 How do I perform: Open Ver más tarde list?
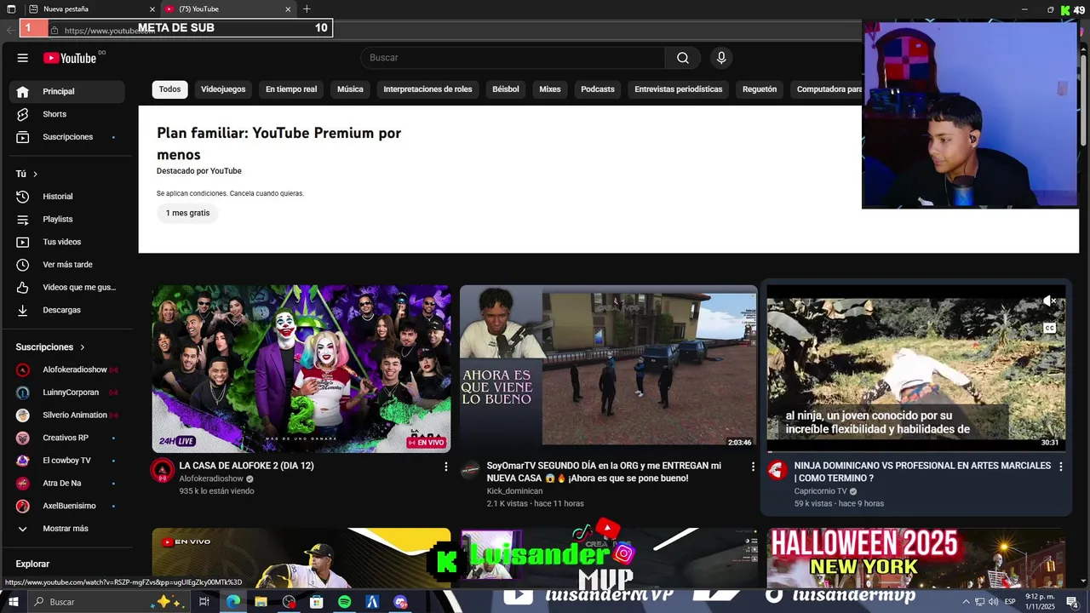point(67,265)
